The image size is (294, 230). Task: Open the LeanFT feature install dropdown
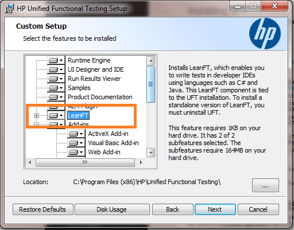[56, 115]
